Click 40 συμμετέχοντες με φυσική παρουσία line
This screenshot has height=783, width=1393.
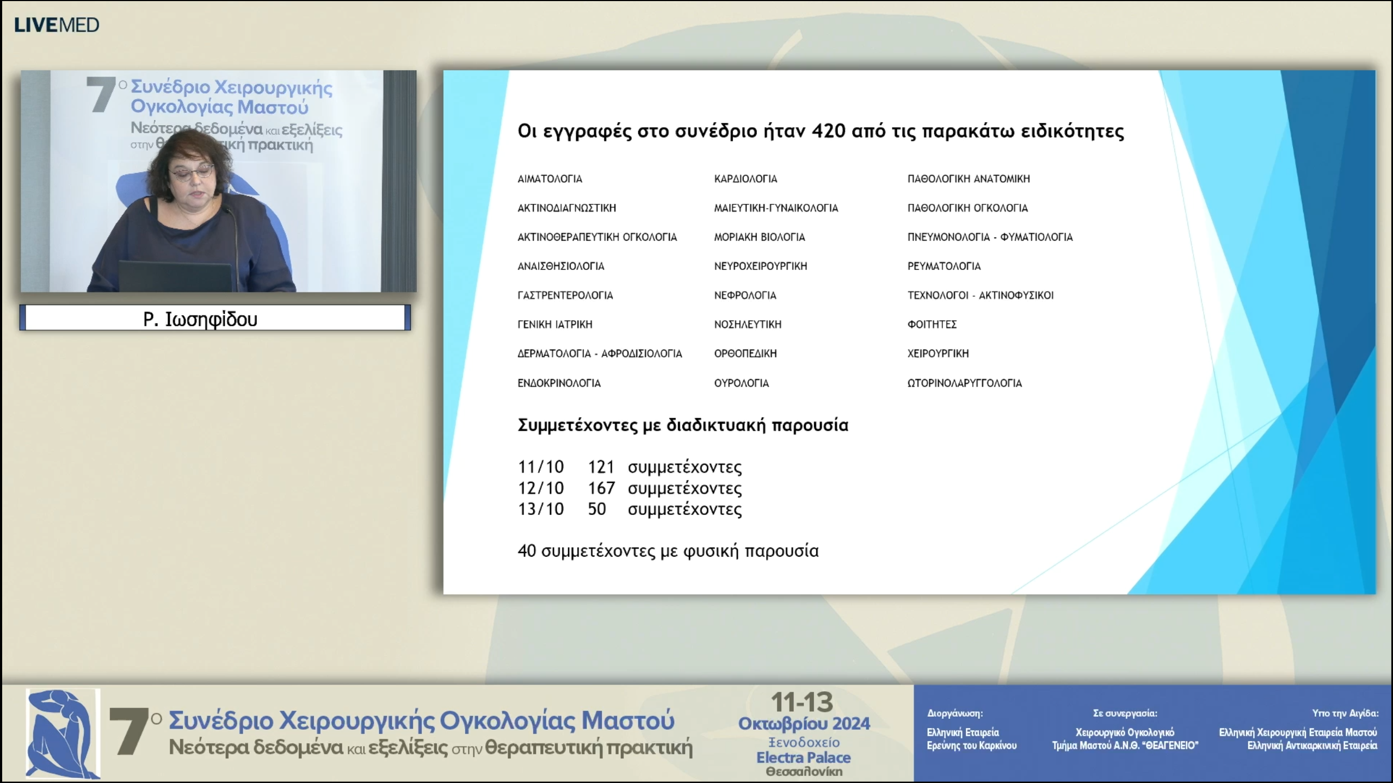point(668,551)
